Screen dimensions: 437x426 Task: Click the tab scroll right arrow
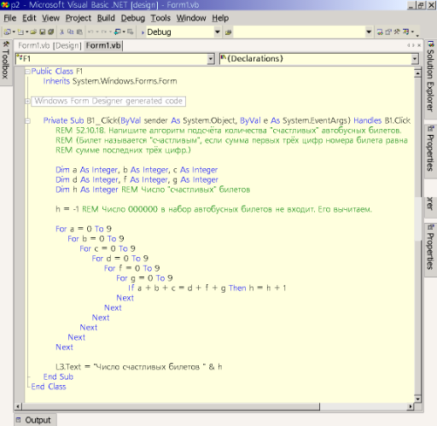point(413,45)
